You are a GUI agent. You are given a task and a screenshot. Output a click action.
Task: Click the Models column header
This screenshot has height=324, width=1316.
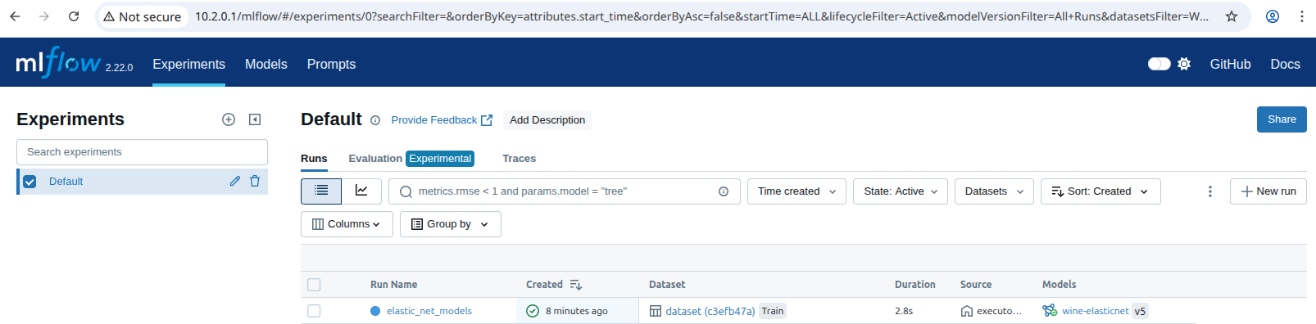click(1059, 285)
